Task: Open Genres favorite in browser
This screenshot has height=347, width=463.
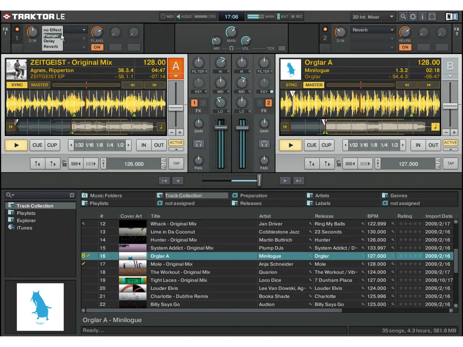Action: click(399, 196)
